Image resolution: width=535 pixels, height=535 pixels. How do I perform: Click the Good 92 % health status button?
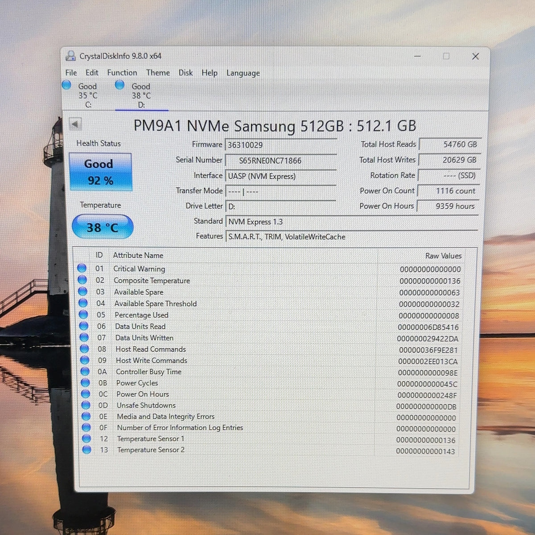coord(100,172)
